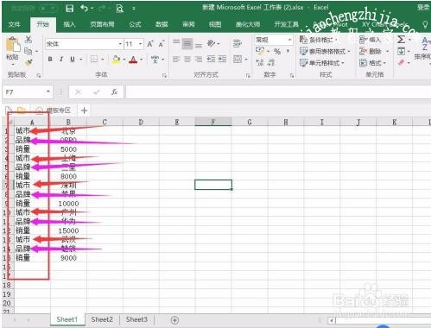
Task: Click the Merge and Center icon
Action: [x=238, y=60]
